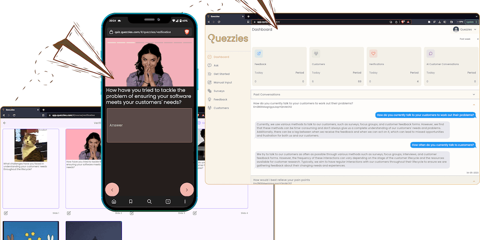Click the Quezzies logo in dashboard
Image resolution: width=480 pixels, height=240 pixels.
228,38
